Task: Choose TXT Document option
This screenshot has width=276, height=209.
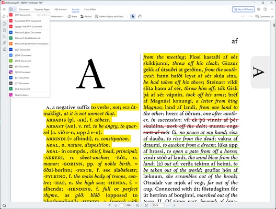Action: click(x=29, y=83)
